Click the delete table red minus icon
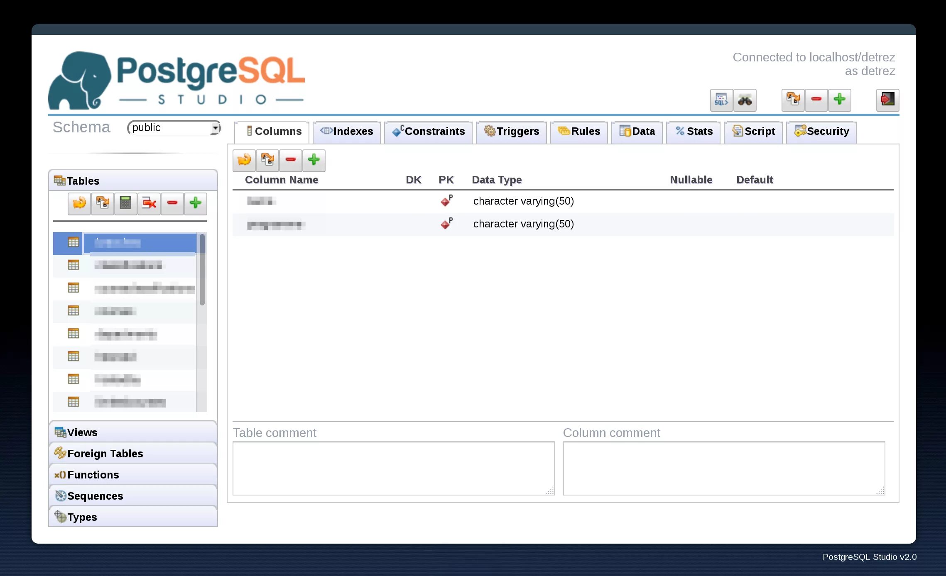 click(172, 203)
